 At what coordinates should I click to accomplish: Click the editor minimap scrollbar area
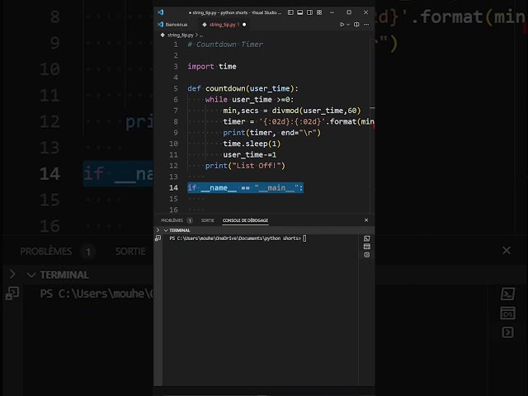pos(372,125)
